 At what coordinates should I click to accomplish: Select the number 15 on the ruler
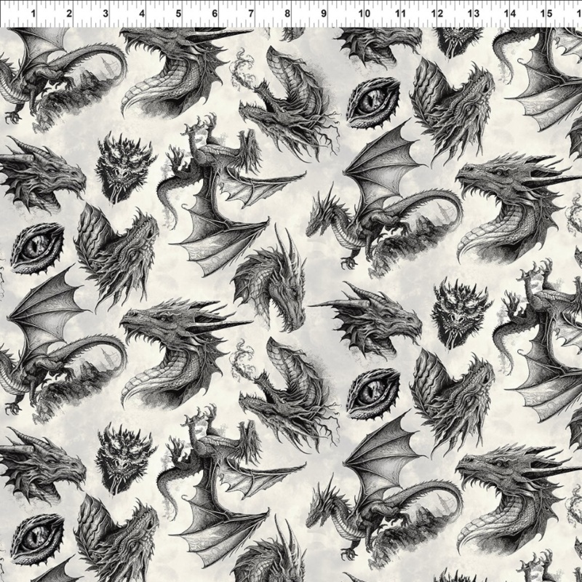(x=548, y=14)
